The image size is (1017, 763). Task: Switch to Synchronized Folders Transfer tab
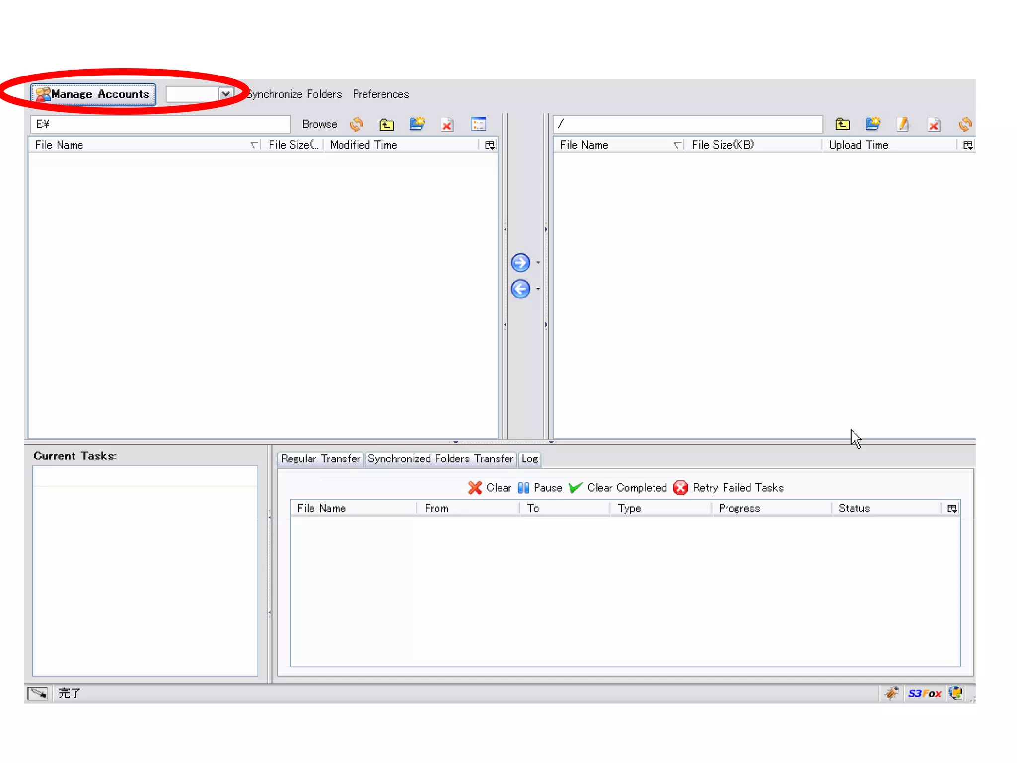(x=440, y=459)
